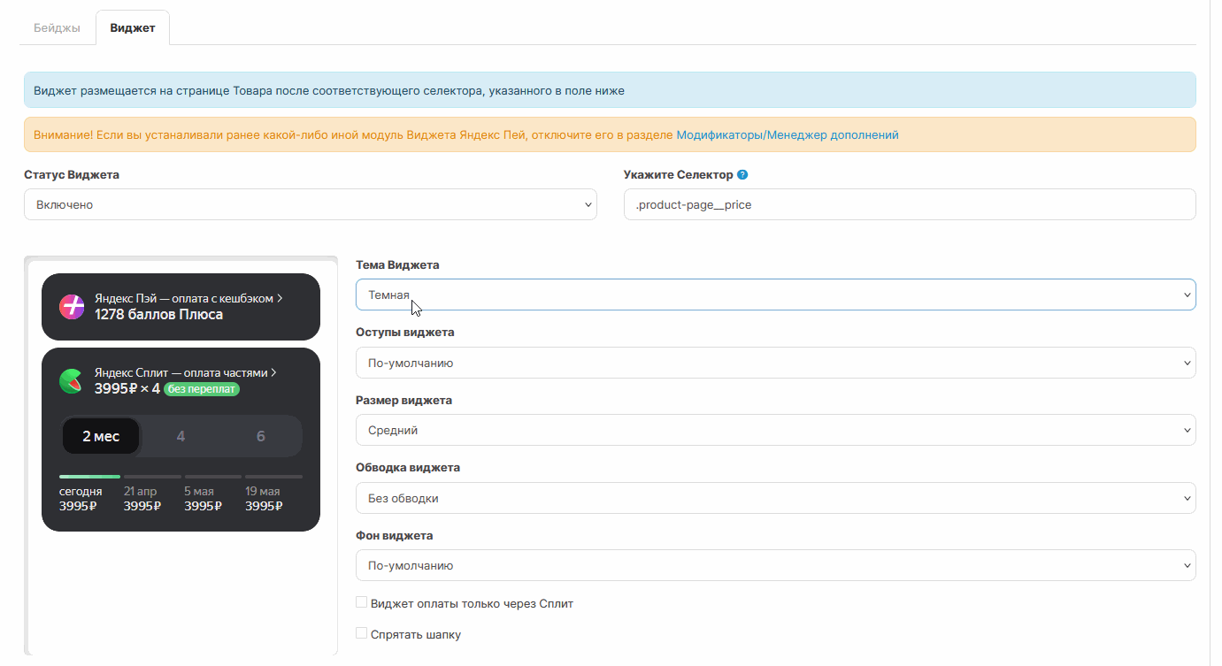Viewport: 1222px width, 666px height.
Task: Click the selector help question mark icon
Action: point(742,175)
